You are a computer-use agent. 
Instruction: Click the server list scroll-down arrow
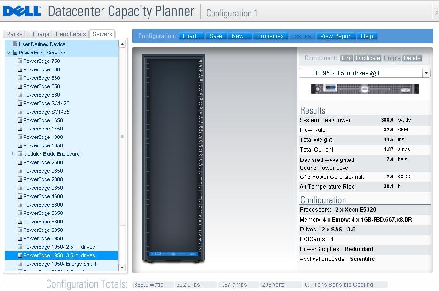click(122, 268)
